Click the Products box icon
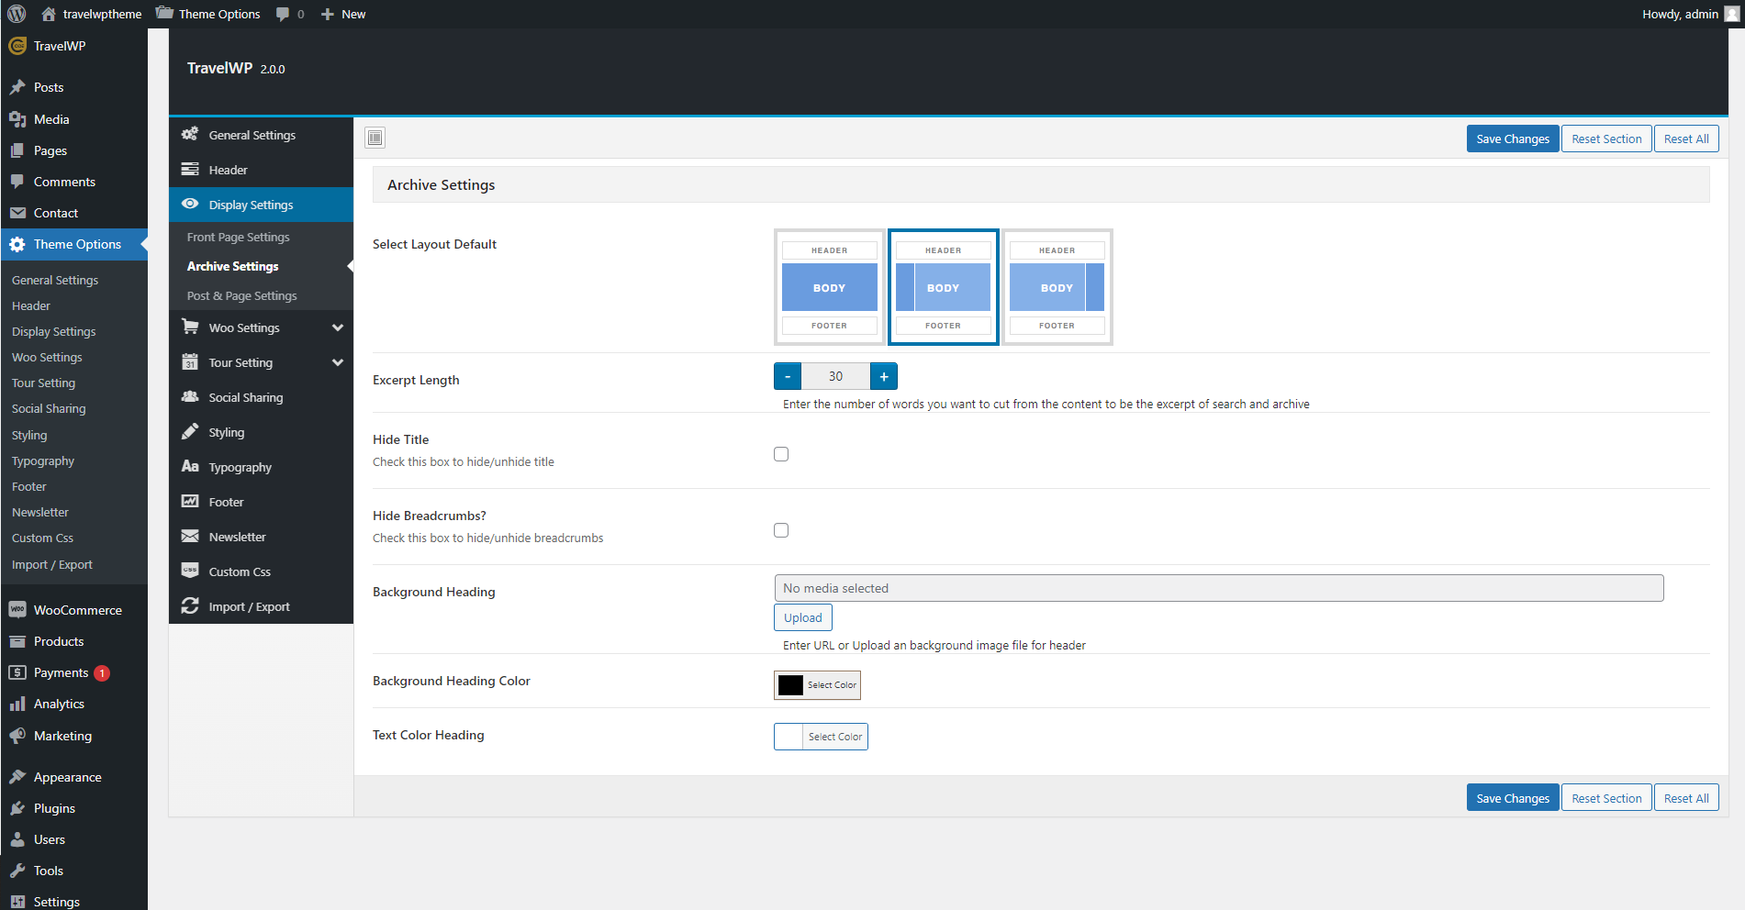 (x=17, y=641)
